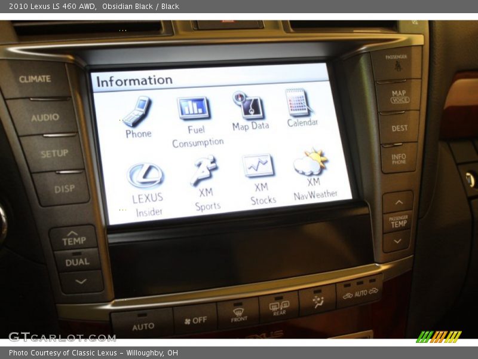Viewport: 478px width, 359px height.
Task: Toggle FRONT windshield defroster
Action: coord(238,314)
